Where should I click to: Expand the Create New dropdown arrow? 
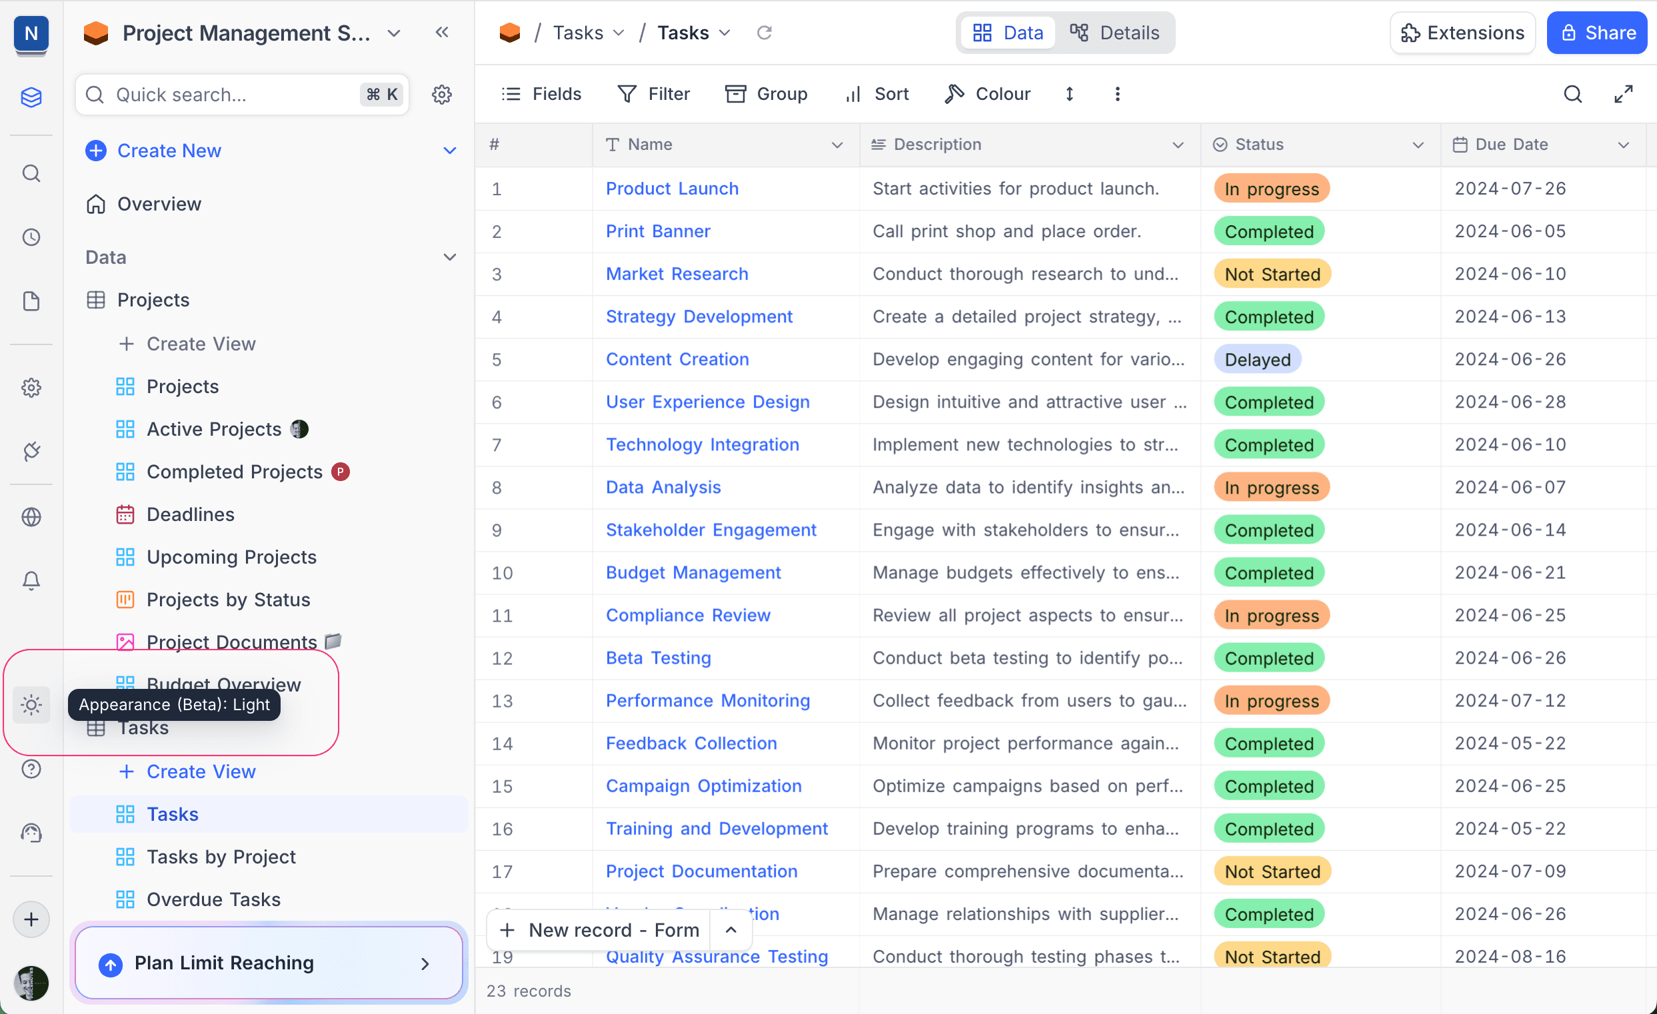[449, 151]
